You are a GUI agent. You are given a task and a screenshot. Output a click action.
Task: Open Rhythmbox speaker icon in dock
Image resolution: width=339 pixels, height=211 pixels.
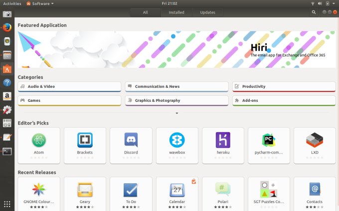click(7, 41)
